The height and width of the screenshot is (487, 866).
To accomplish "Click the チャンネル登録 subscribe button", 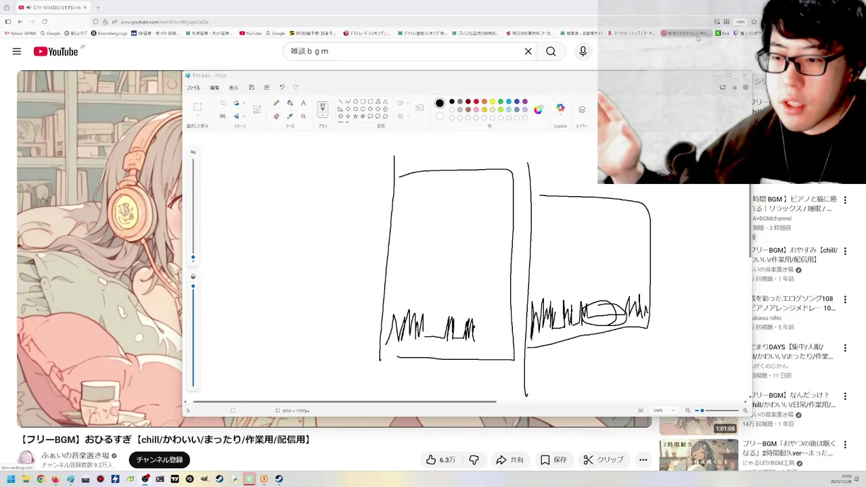I will pyautogui.click(x=160, y=460).
